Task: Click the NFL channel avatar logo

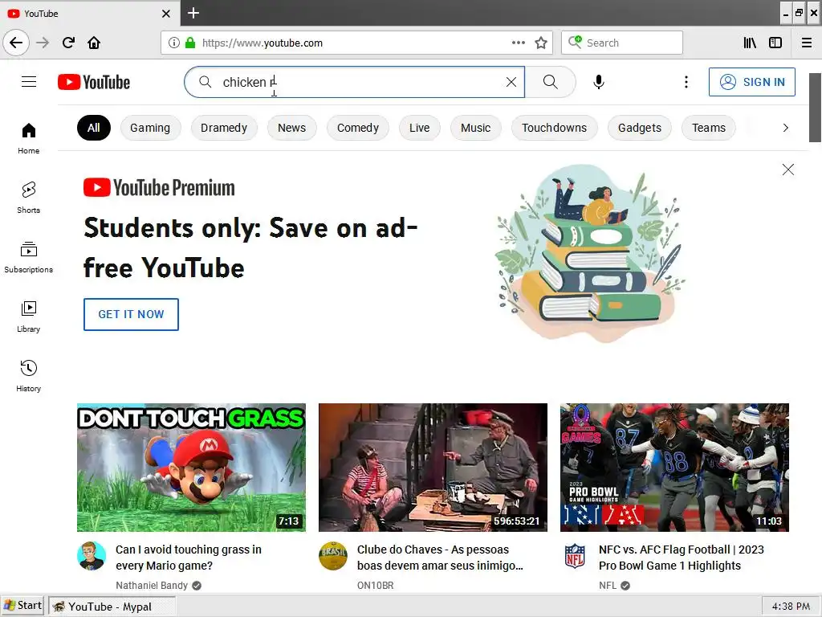Action: tap(575, 556)
